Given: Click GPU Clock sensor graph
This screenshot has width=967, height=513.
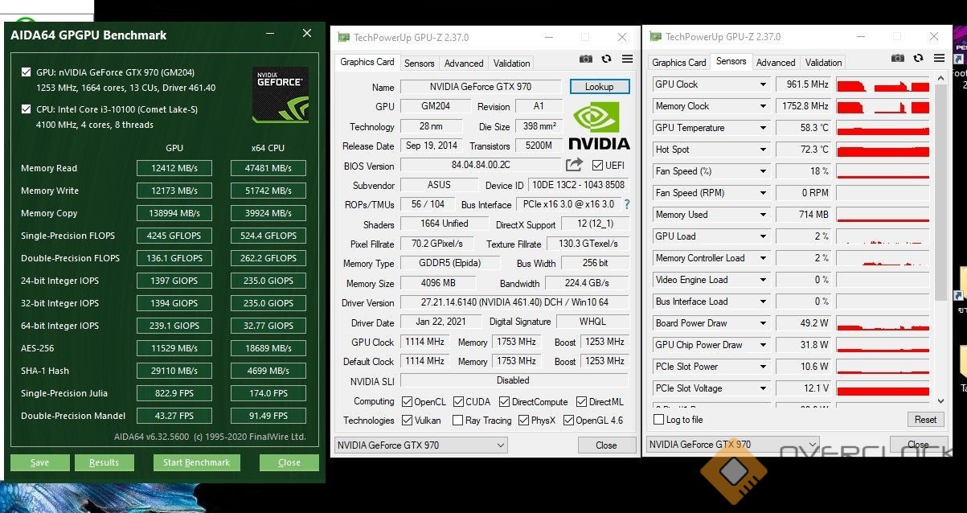Looking at the screenshot, I should 883,84.
